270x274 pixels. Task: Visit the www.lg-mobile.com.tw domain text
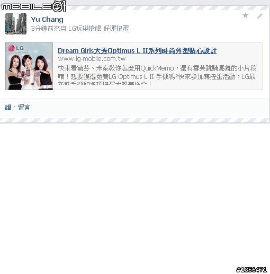92,59
